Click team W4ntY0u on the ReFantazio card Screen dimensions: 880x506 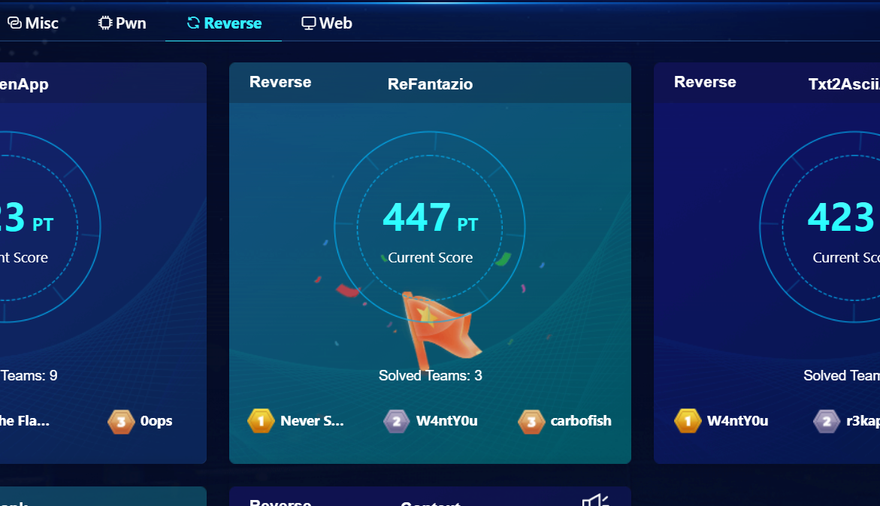(x=446, y=420)
